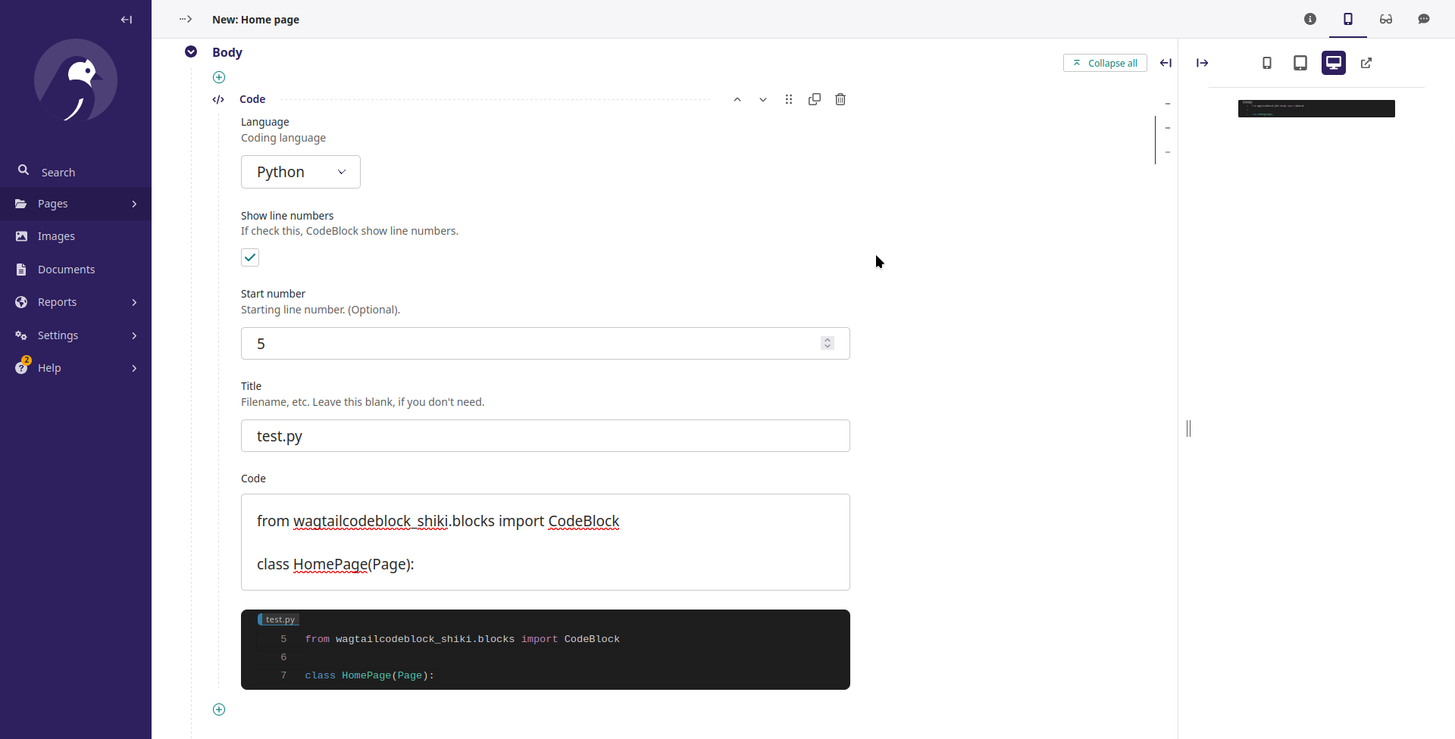This screenshot has height=739, width=1455.
Task: Open the Documents section
Action: 67,270
